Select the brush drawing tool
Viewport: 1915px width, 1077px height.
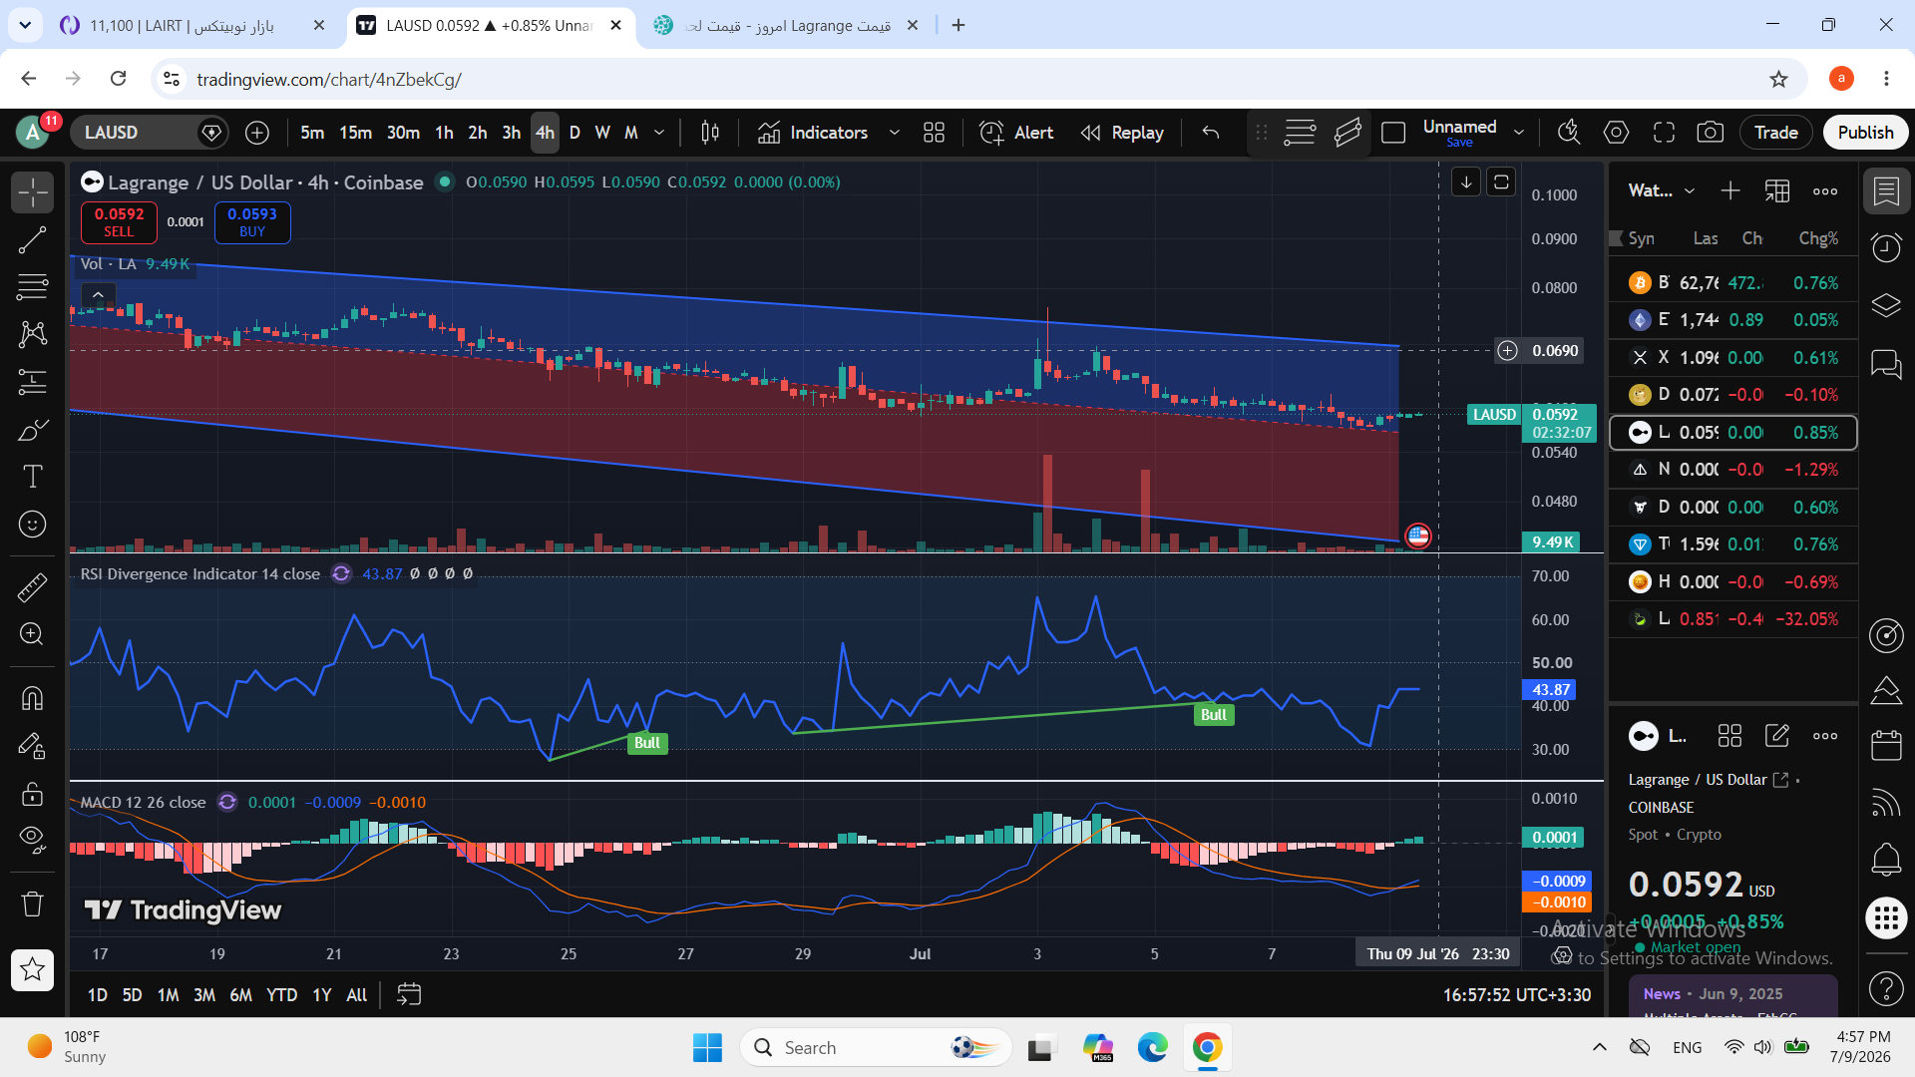(x=32, y=430)
